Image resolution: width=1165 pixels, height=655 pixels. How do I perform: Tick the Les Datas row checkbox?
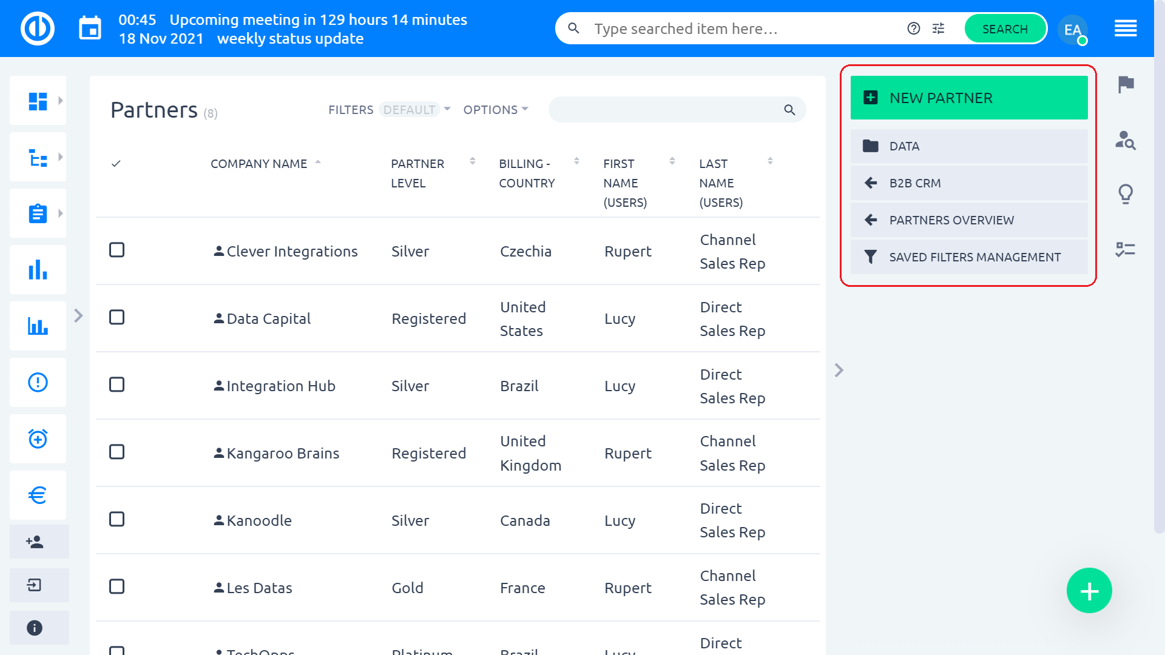[x=116, y=587]
